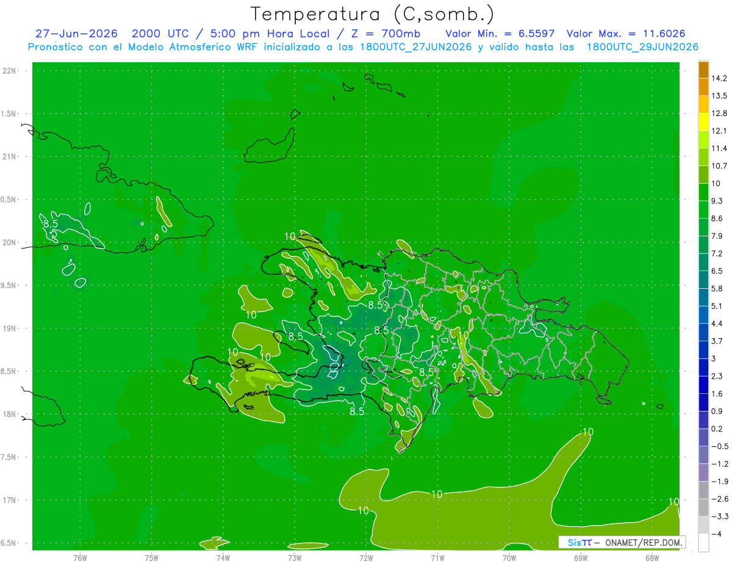
Task: Click the brown swatch above 14.2
Action: pos(703,70)
